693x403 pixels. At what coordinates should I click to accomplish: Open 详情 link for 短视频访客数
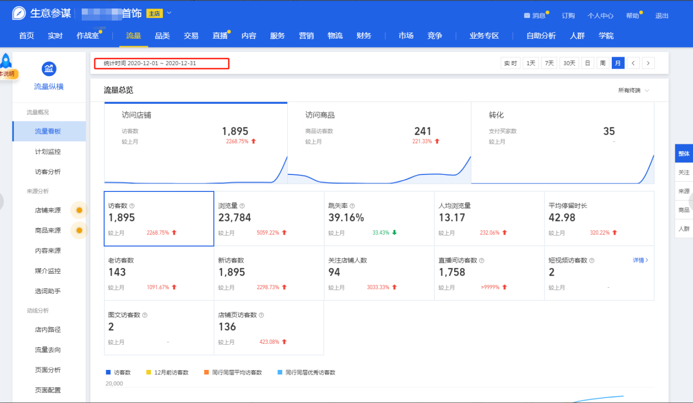click(x=640, y=260)
